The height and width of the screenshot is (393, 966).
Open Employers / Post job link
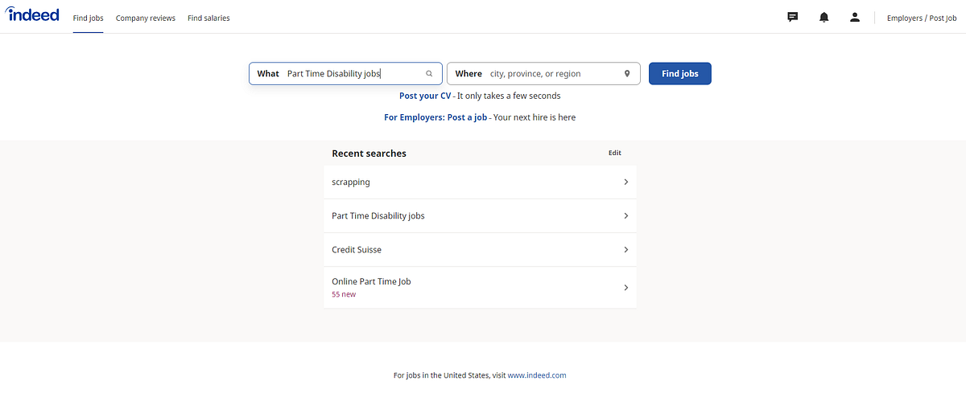pos(922,18)
